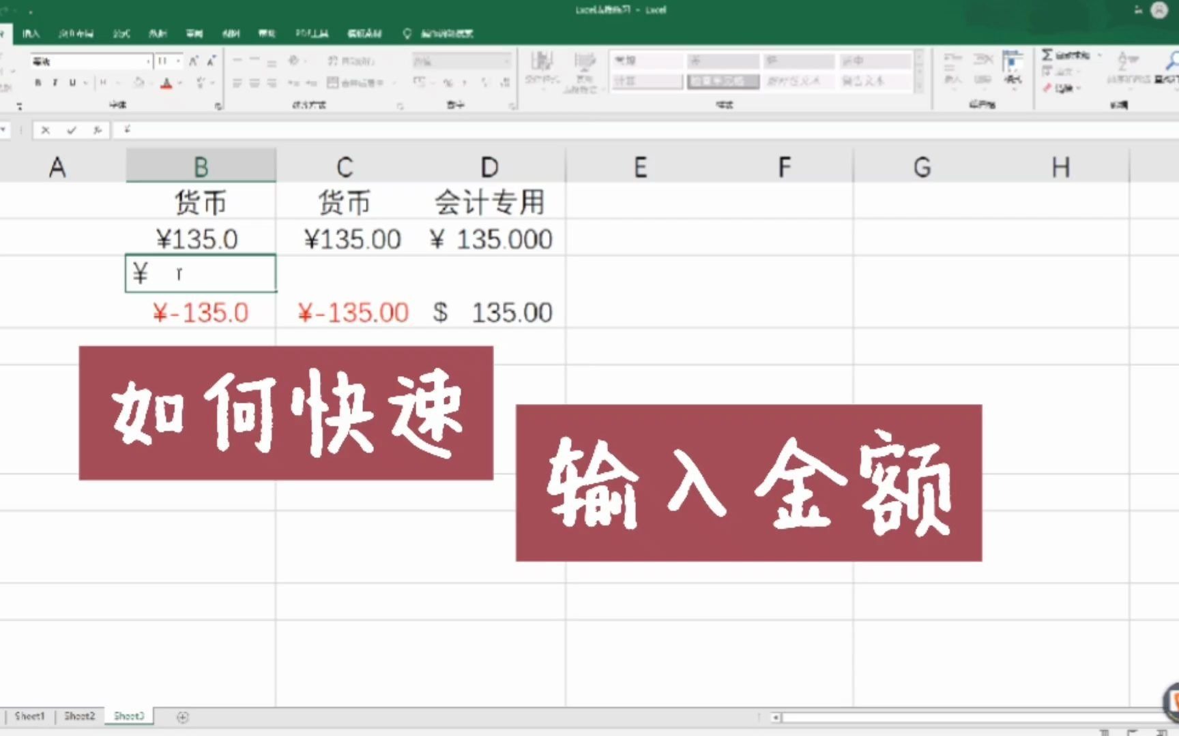Click the Align Left icon
Image resolution: width=1179 pixels, height=736 pixels.
pos(237,82)
